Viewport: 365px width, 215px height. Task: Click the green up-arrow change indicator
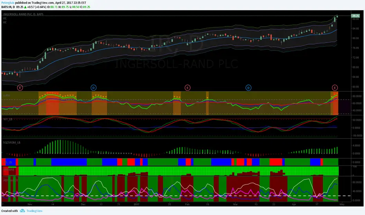click(25, 7)
